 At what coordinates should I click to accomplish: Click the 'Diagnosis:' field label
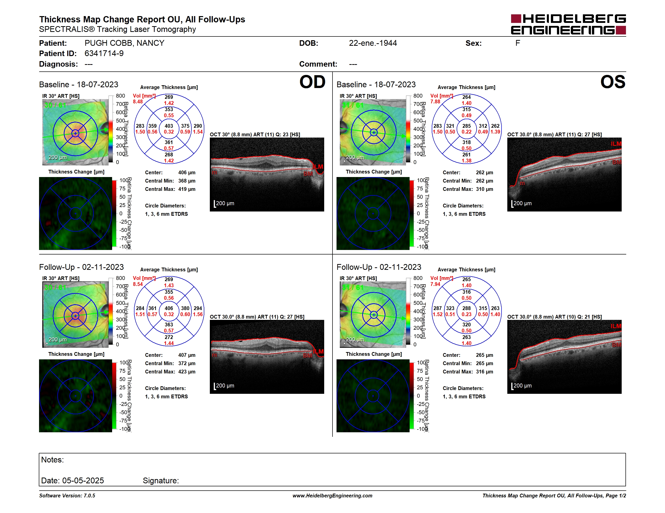(58, 64)
